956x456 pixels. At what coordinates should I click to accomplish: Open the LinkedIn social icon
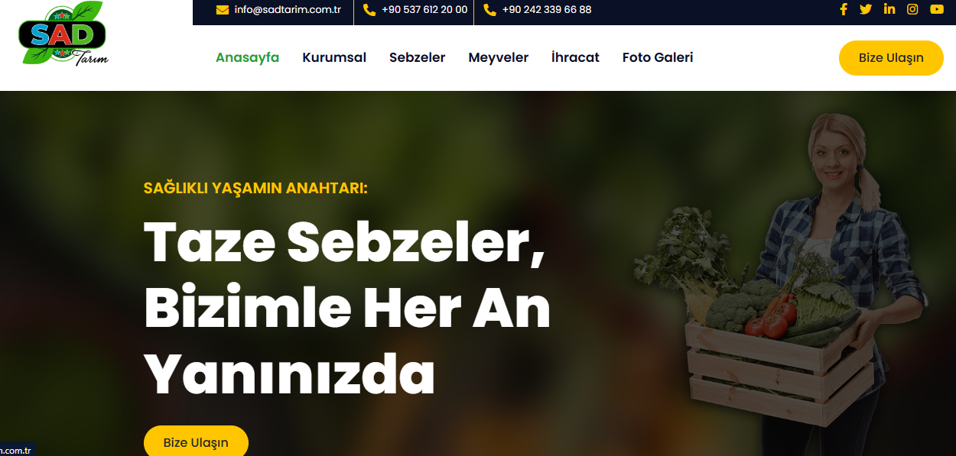(889, 9)
